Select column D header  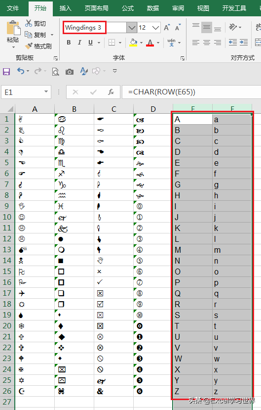coord(153,109)
